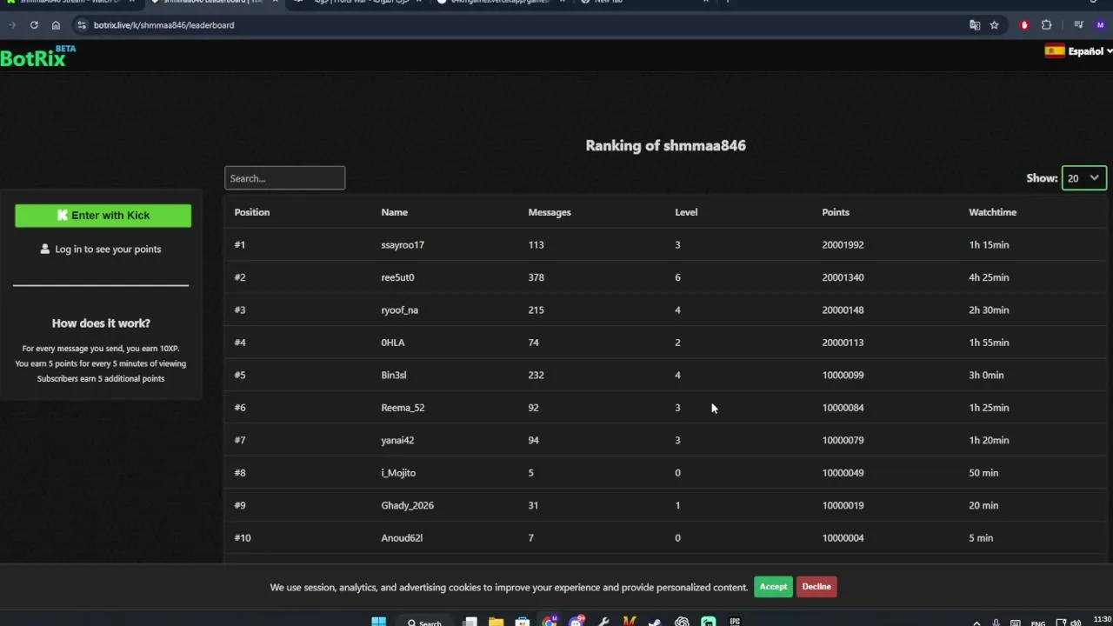Viewport: 1113px width, 626px height.
Task: Click the How does it work? heading
Action: [x=101, y=323]
